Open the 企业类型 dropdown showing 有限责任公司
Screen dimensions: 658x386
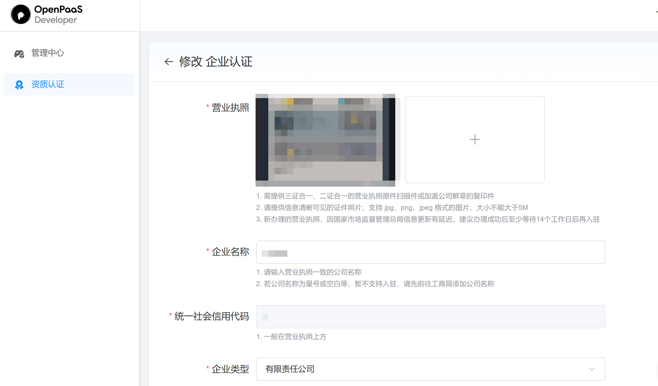click(430, 369)
